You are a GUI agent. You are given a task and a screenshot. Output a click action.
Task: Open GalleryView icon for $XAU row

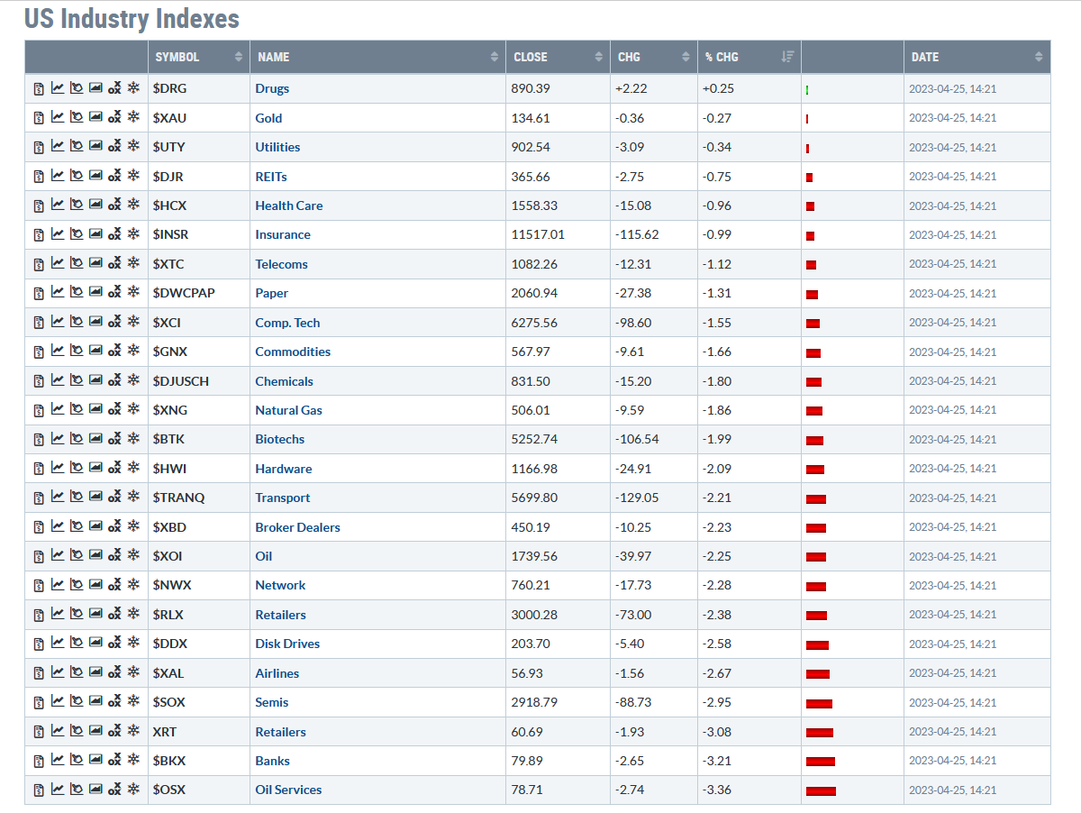(x=95, y=117)
